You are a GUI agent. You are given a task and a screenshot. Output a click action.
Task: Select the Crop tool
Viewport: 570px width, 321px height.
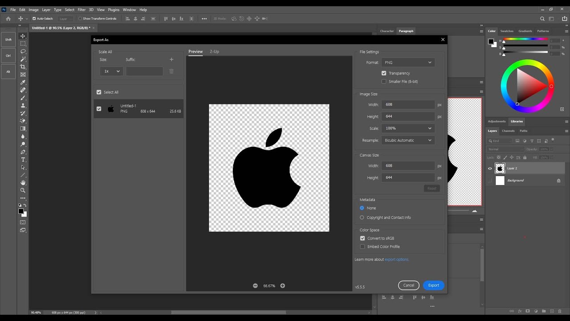click(x=23, y=67)
